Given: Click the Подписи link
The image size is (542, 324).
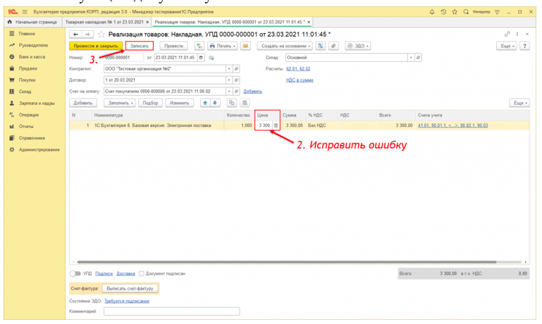Looking at the screenshot, I should click(104, 273).
